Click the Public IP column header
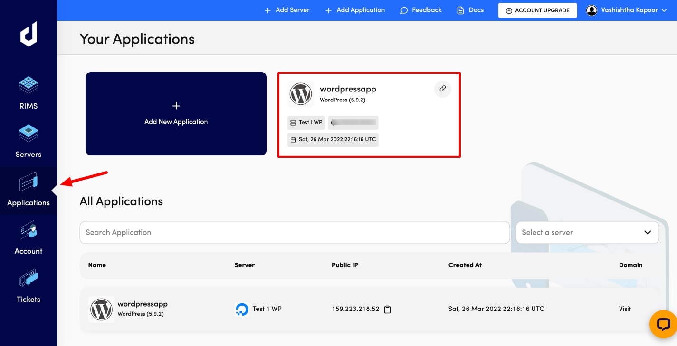The width and height of the screenshot is (677, 346). coord(345,265)
